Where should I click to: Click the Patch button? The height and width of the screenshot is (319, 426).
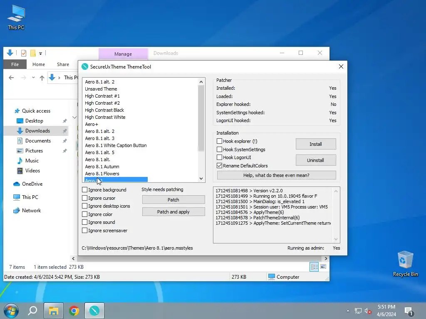pyautogui.click(x=173, y=200)
